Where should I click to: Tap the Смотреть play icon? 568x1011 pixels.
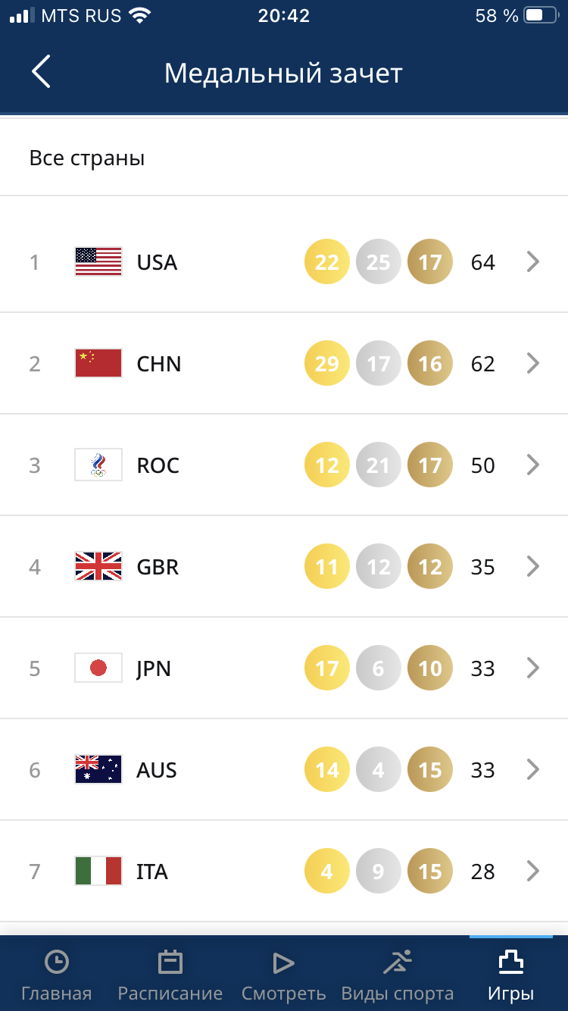283,962
